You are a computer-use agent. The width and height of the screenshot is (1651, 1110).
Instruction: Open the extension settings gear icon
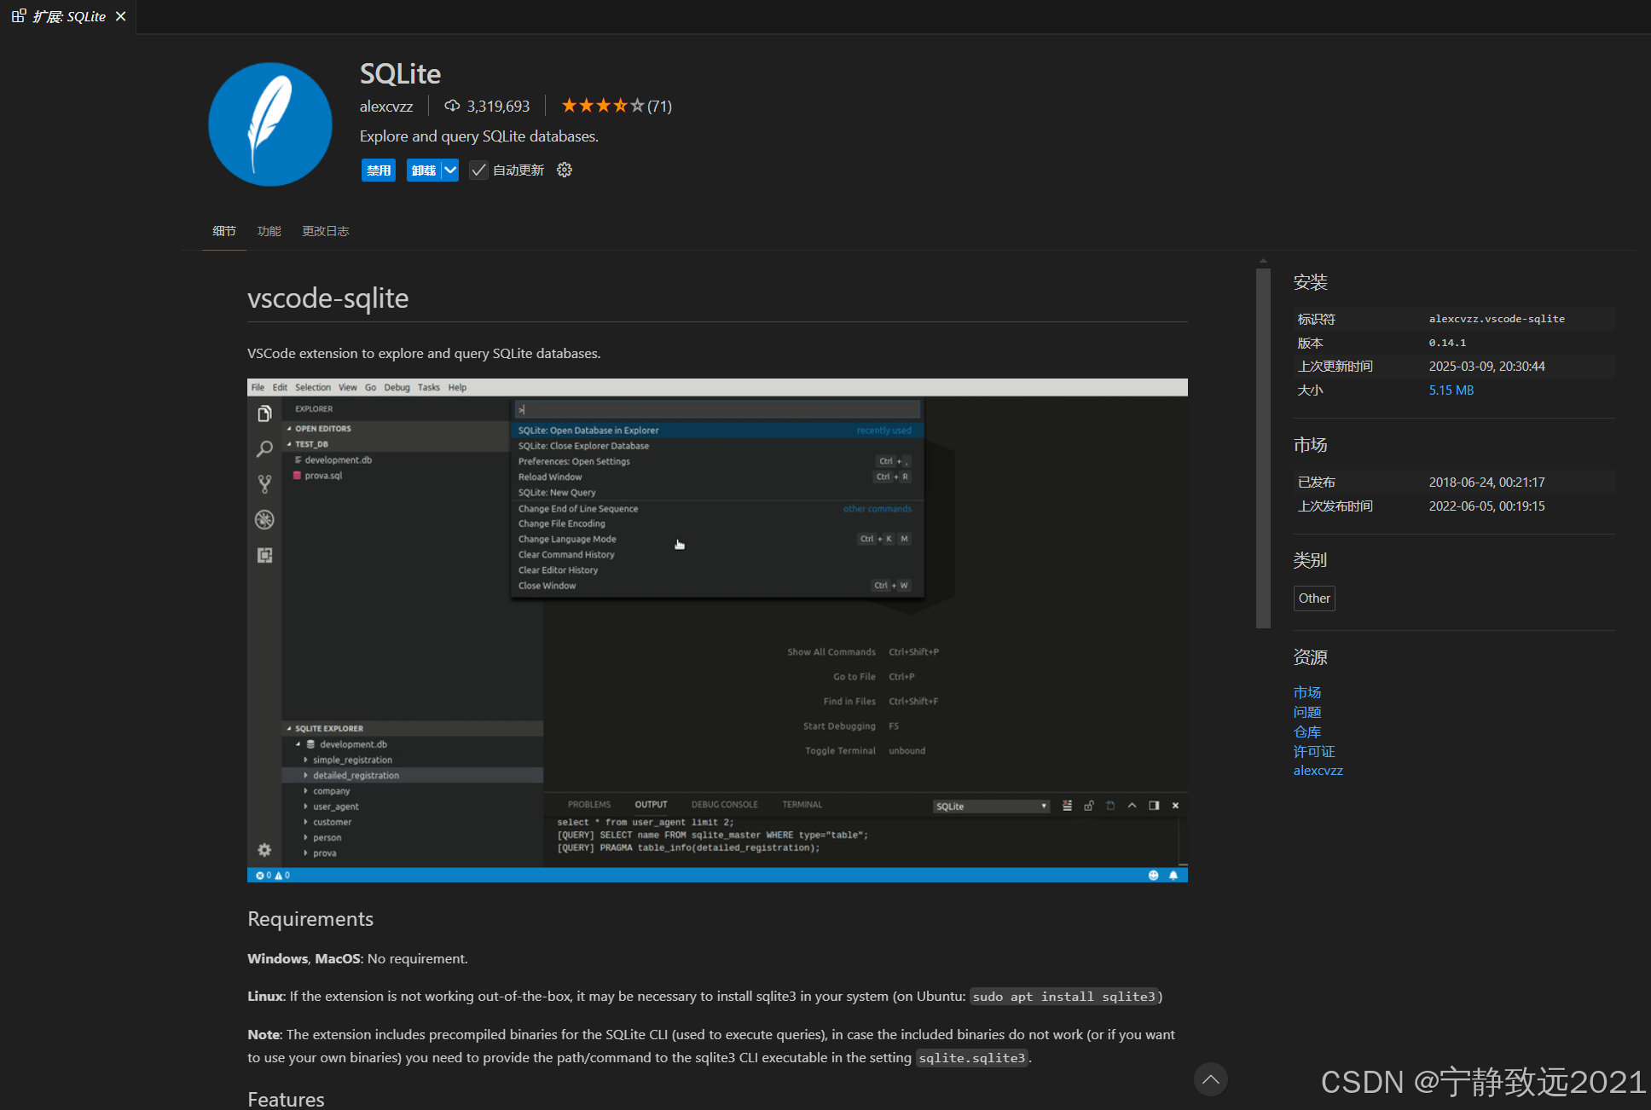565,170
